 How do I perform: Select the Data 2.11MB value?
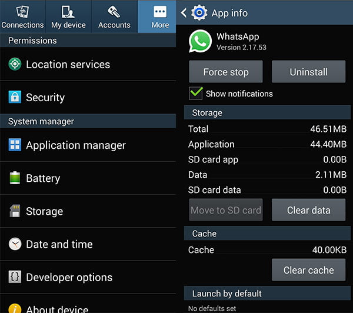coord(331,175)
